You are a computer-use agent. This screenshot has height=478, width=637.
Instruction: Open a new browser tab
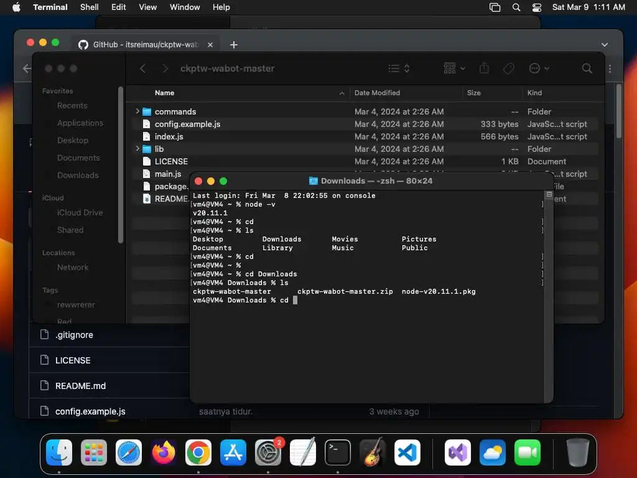(x=234, y=45)
